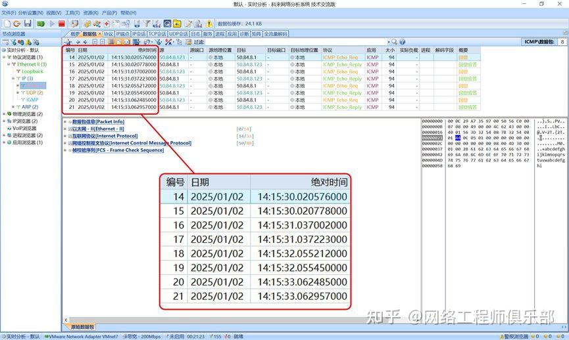Open the 矩阵 tab
The image size is (569, 340).
(x=256, y=33)
